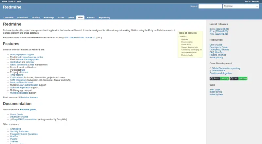
Task: Open the Time tracking link
Action: pyautogui.click(x=17, y=75)
